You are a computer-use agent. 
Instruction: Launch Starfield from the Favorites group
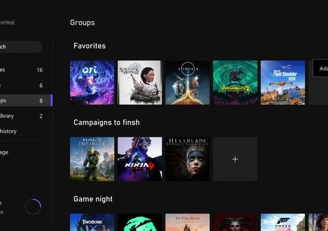(187, 83)
